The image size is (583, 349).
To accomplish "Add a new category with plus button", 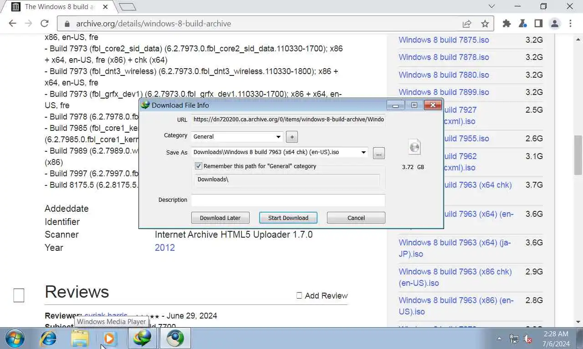I will (x=292, y=136).
